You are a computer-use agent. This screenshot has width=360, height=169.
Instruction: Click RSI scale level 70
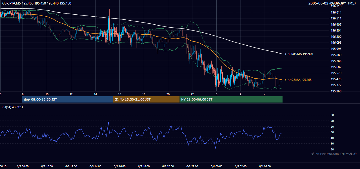click(x=332, y=121)
